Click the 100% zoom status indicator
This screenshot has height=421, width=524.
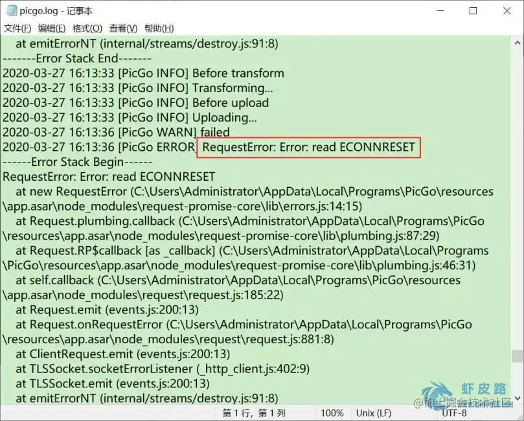pos(332,413)
